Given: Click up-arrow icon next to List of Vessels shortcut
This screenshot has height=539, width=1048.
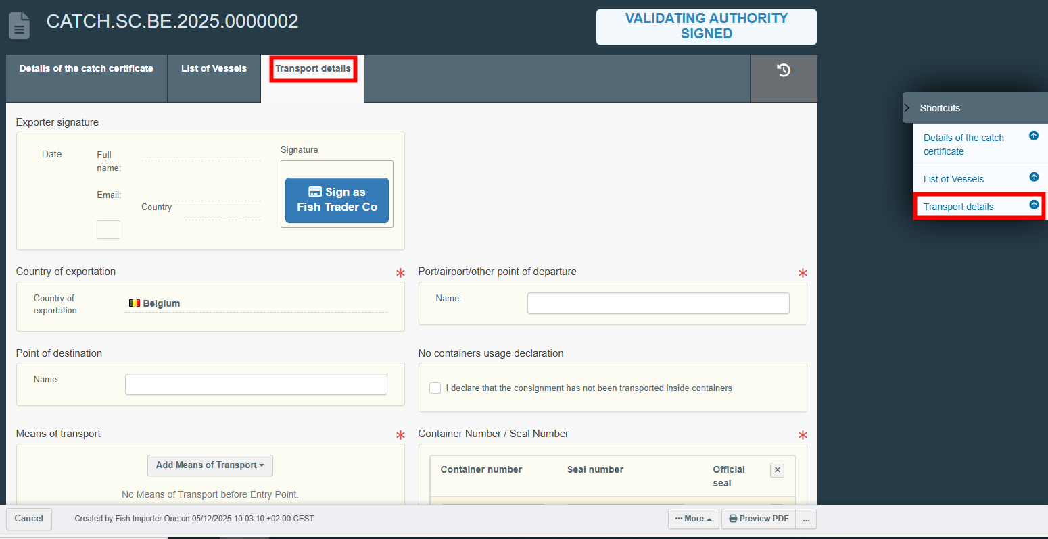Looking at the screenshot, I should pyautogui.click(x=1033, y=178).
